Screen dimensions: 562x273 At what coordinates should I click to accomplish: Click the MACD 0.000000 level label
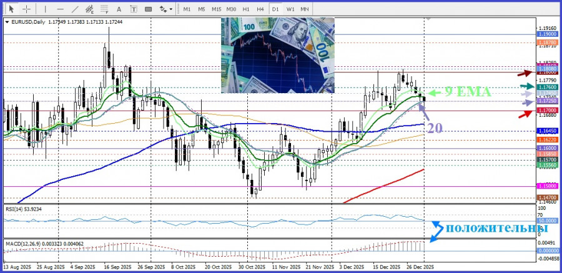(x=547, y=251)
